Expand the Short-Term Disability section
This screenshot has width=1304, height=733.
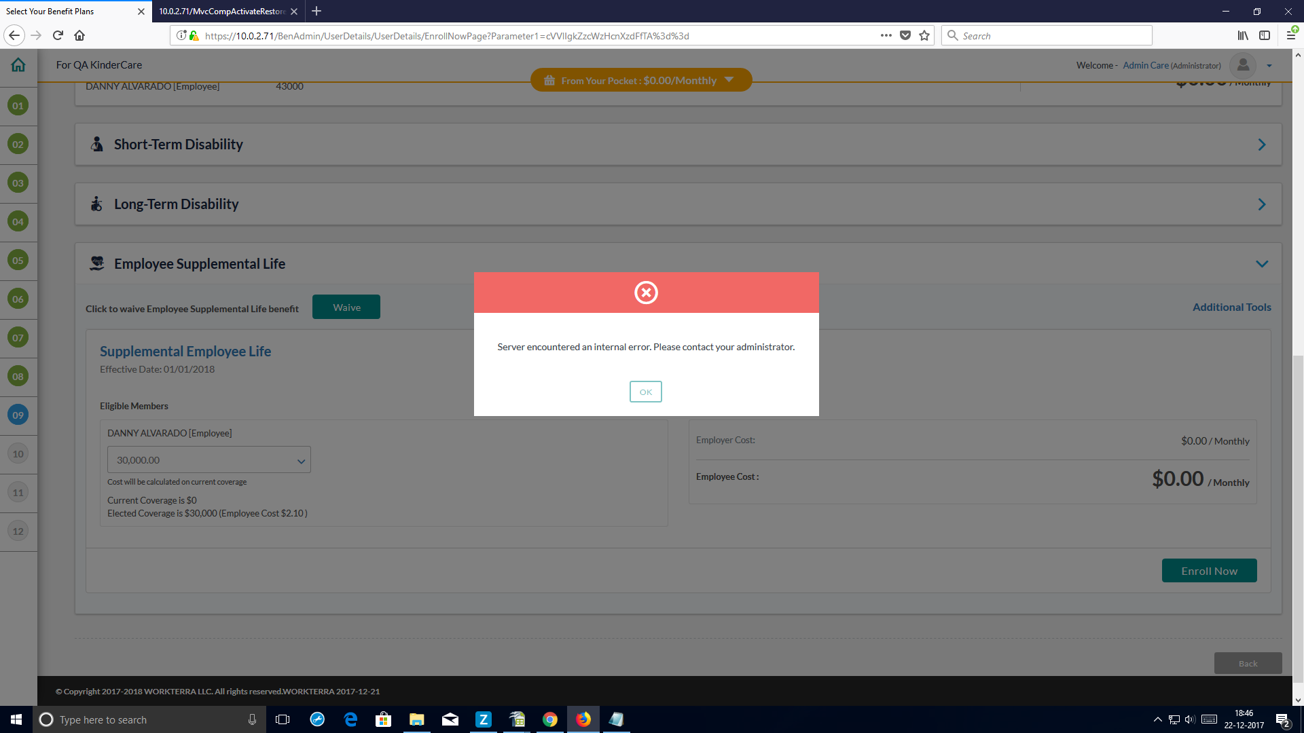tap(1261, 145)
